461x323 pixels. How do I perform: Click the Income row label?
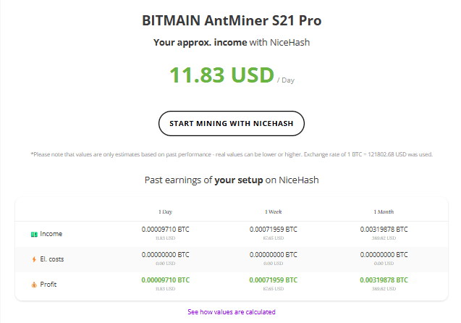coord(51,235)
